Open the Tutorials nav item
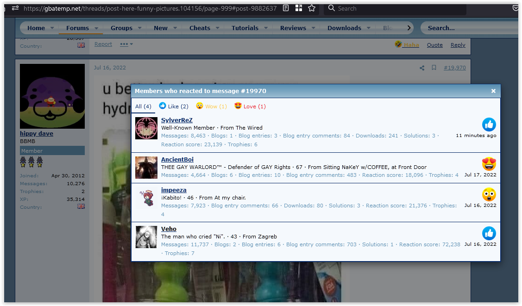The height and width of the screenshot is (306, 522). [245, 28]
